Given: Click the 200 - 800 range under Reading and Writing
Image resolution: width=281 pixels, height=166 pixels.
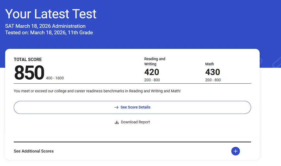Looking at the screenshot, I should point(152,80).
